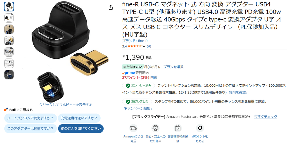
Task: Click the customer information protection bag icon
Action: (x=178, y=128)
